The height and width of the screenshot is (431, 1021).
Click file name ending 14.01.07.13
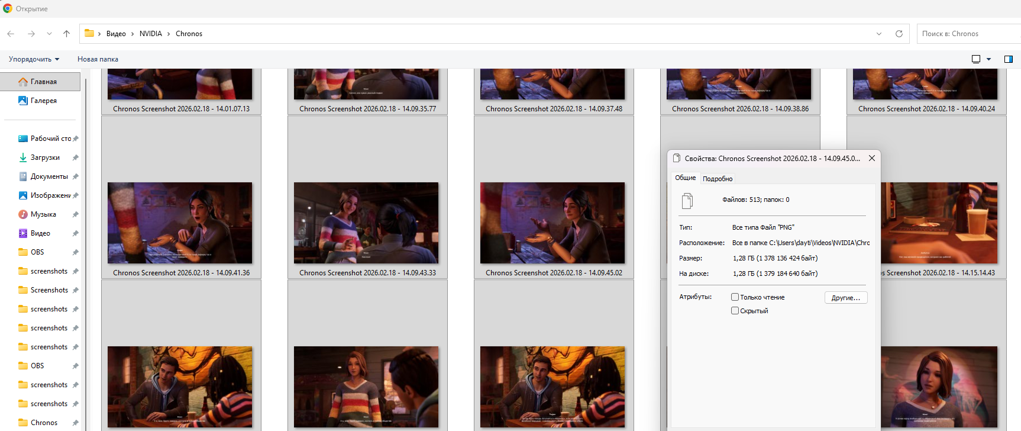tap(181, 109)
